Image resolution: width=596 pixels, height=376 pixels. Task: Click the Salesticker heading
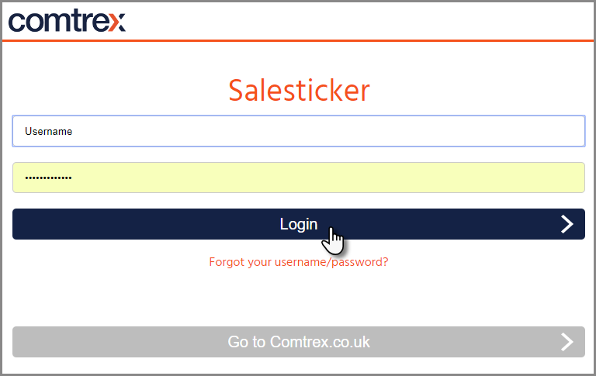tap(299, 91)
